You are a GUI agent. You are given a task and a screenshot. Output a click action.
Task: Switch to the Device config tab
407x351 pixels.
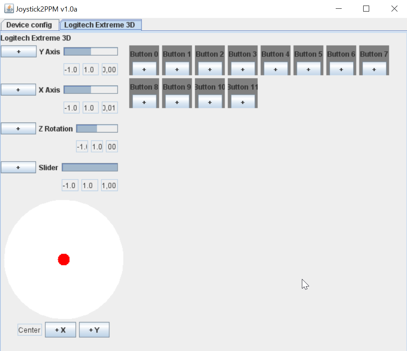click(x=29, y=25)
